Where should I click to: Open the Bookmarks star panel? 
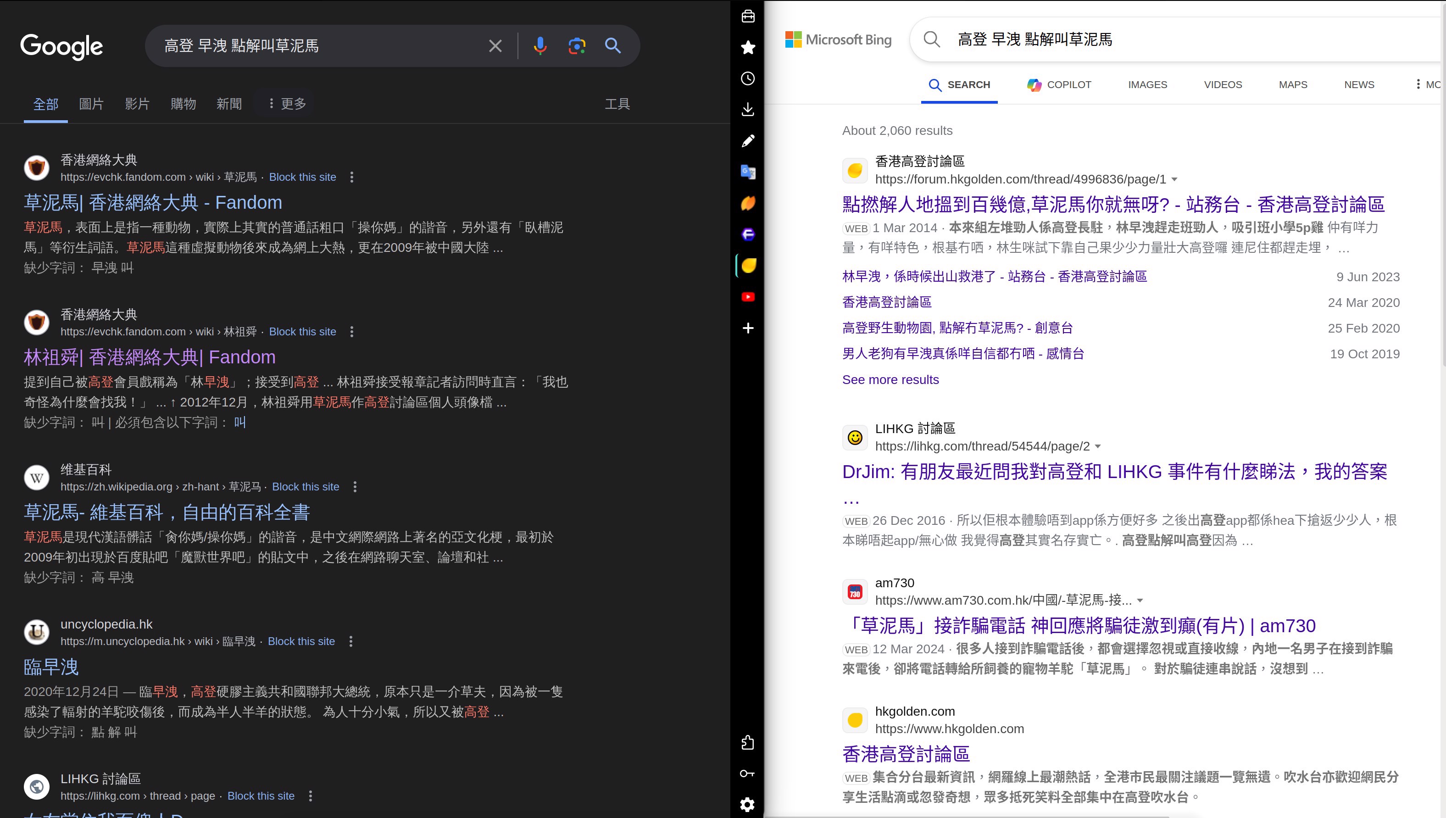tap(748, 47)
